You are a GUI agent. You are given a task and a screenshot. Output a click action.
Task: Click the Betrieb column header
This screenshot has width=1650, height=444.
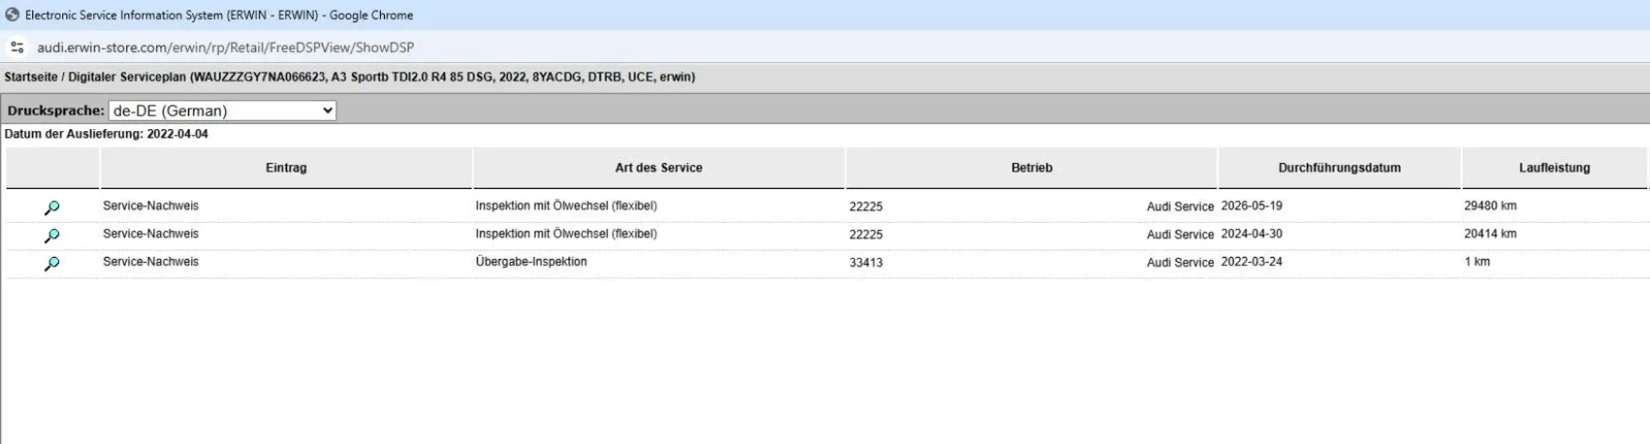1031,168
